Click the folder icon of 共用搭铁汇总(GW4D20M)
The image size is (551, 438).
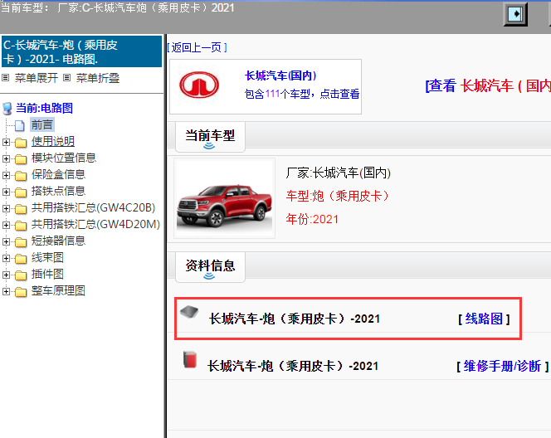pos(21,225)
